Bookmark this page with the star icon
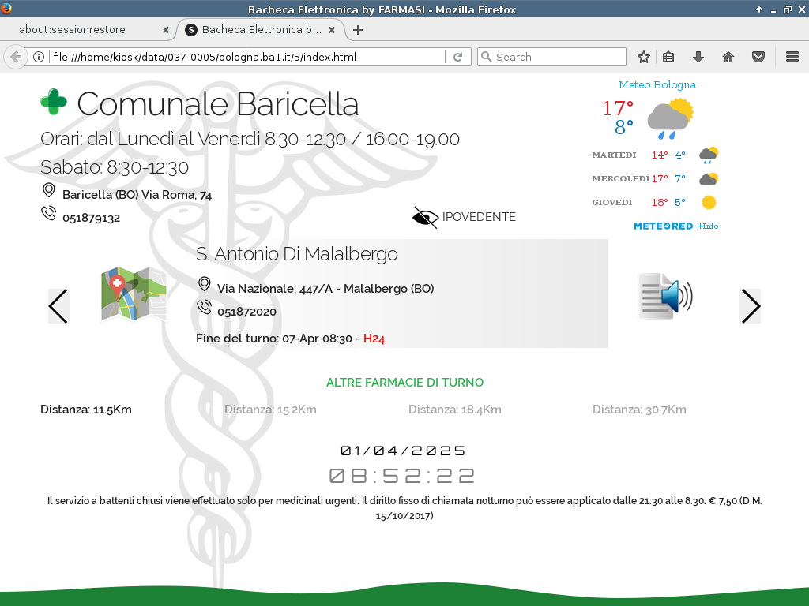This screenshot has width=809, height=606. click(644, 57)
